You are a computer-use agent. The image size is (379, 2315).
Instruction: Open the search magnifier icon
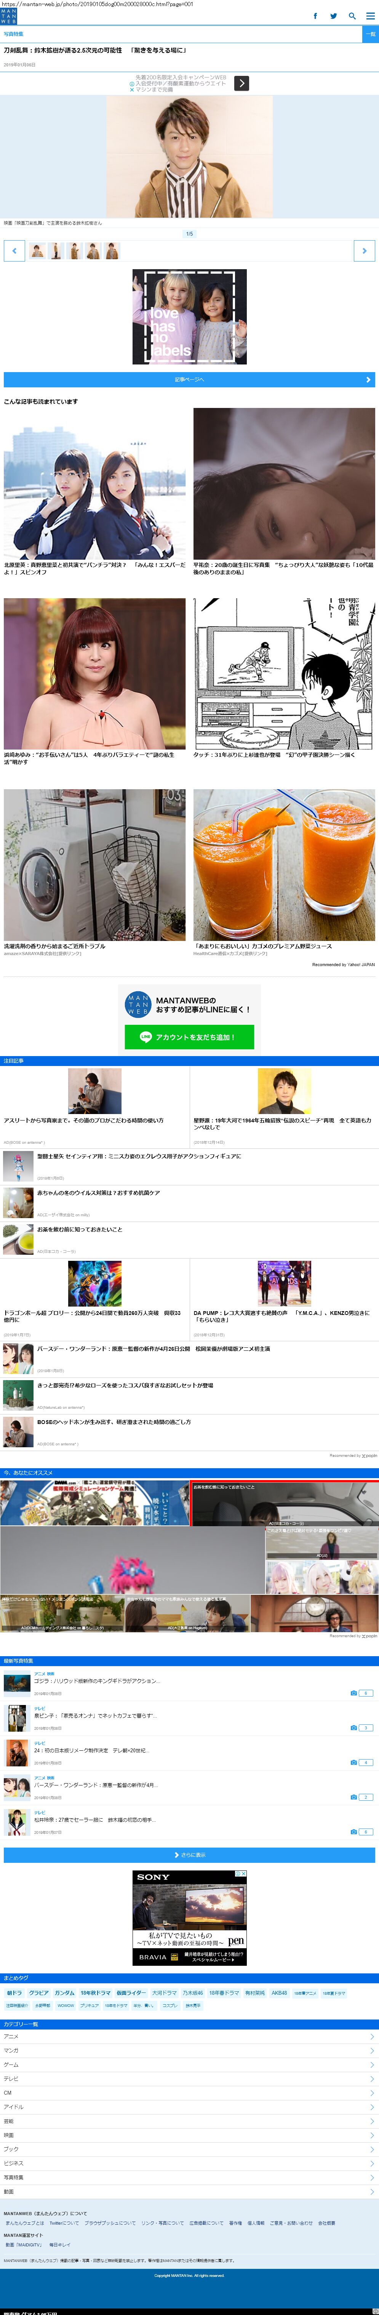click(352, 16)
